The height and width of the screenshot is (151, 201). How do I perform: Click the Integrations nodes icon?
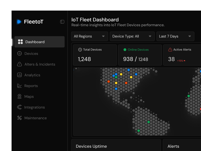click(x=20, y=107)
